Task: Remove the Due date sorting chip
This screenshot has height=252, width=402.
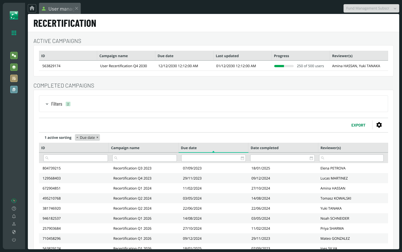Action: click(97, 137)
